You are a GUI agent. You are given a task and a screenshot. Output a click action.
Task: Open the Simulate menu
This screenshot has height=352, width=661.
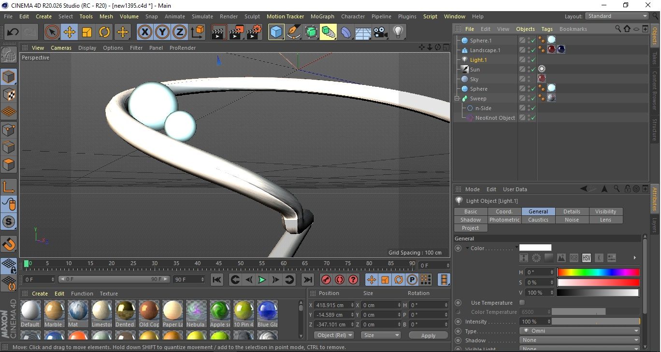(202, 16)
